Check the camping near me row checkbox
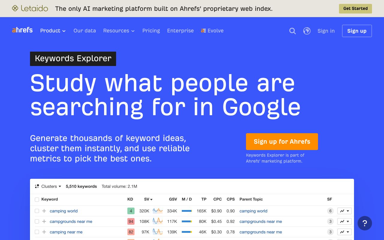 [x=37, y=232]
